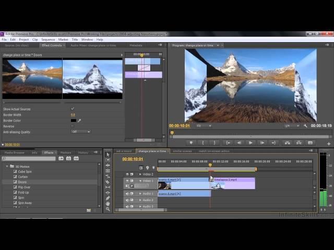Open the Sequence menu
The height and width of the screenshot is (250, 334).
tap(48, 40)
